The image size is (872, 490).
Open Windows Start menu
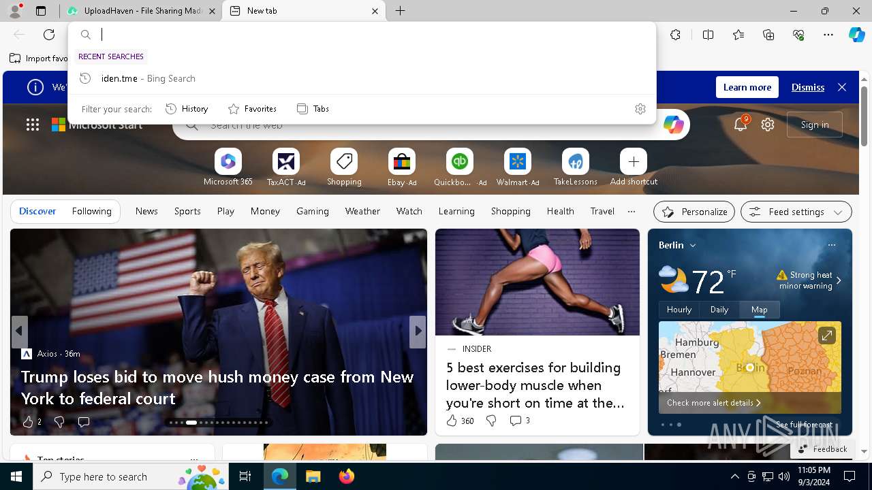tap(16, 476)
